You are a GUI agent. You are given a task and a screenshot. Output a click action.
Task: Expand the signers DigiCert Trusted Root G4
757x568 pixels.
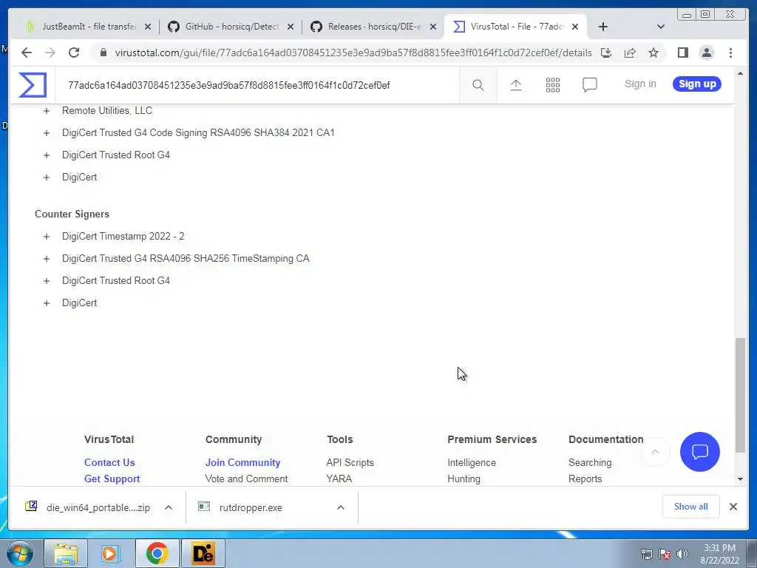click(47, 155)
